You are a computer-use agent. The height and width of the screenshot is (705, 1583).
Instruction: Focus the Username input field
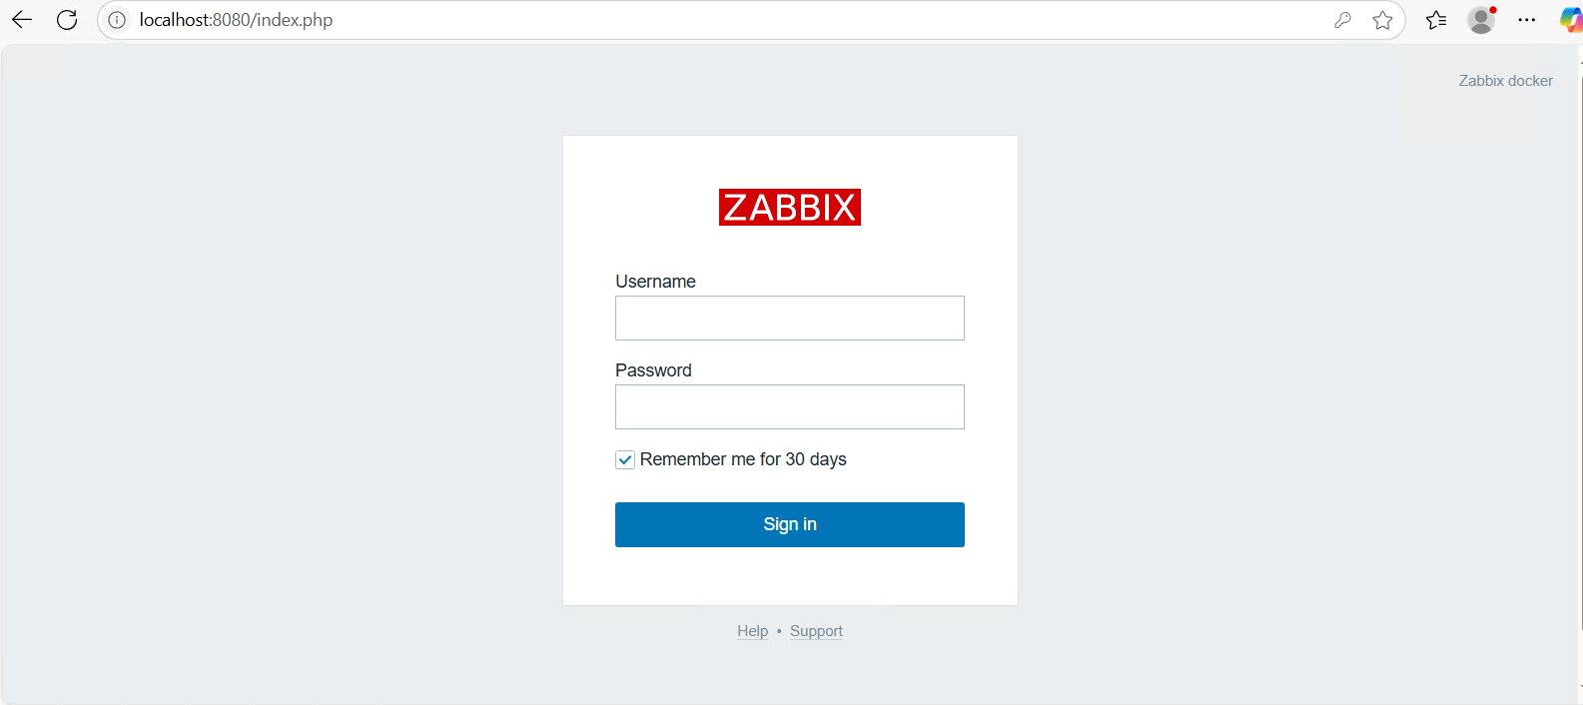click(x=789, y=318)
